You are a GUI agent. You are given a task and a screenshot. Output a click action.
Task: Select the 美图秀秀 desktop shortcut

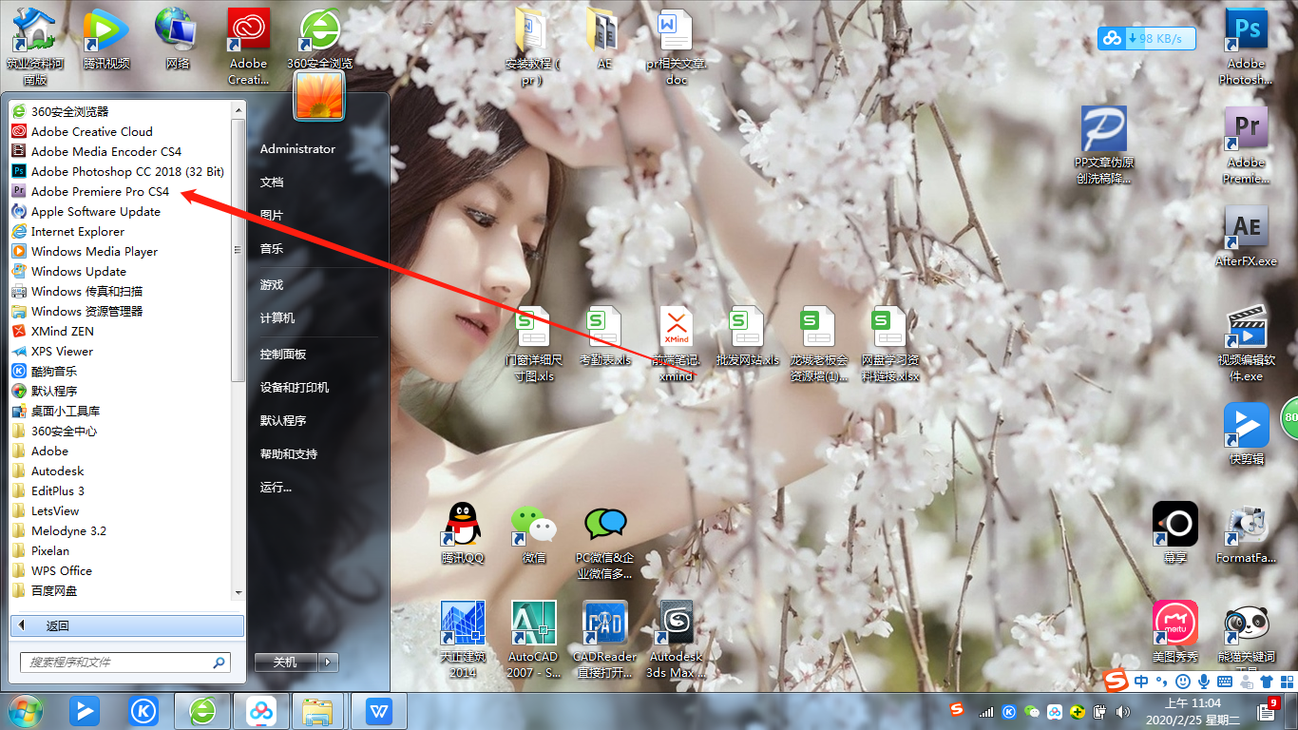(1175, 632)
